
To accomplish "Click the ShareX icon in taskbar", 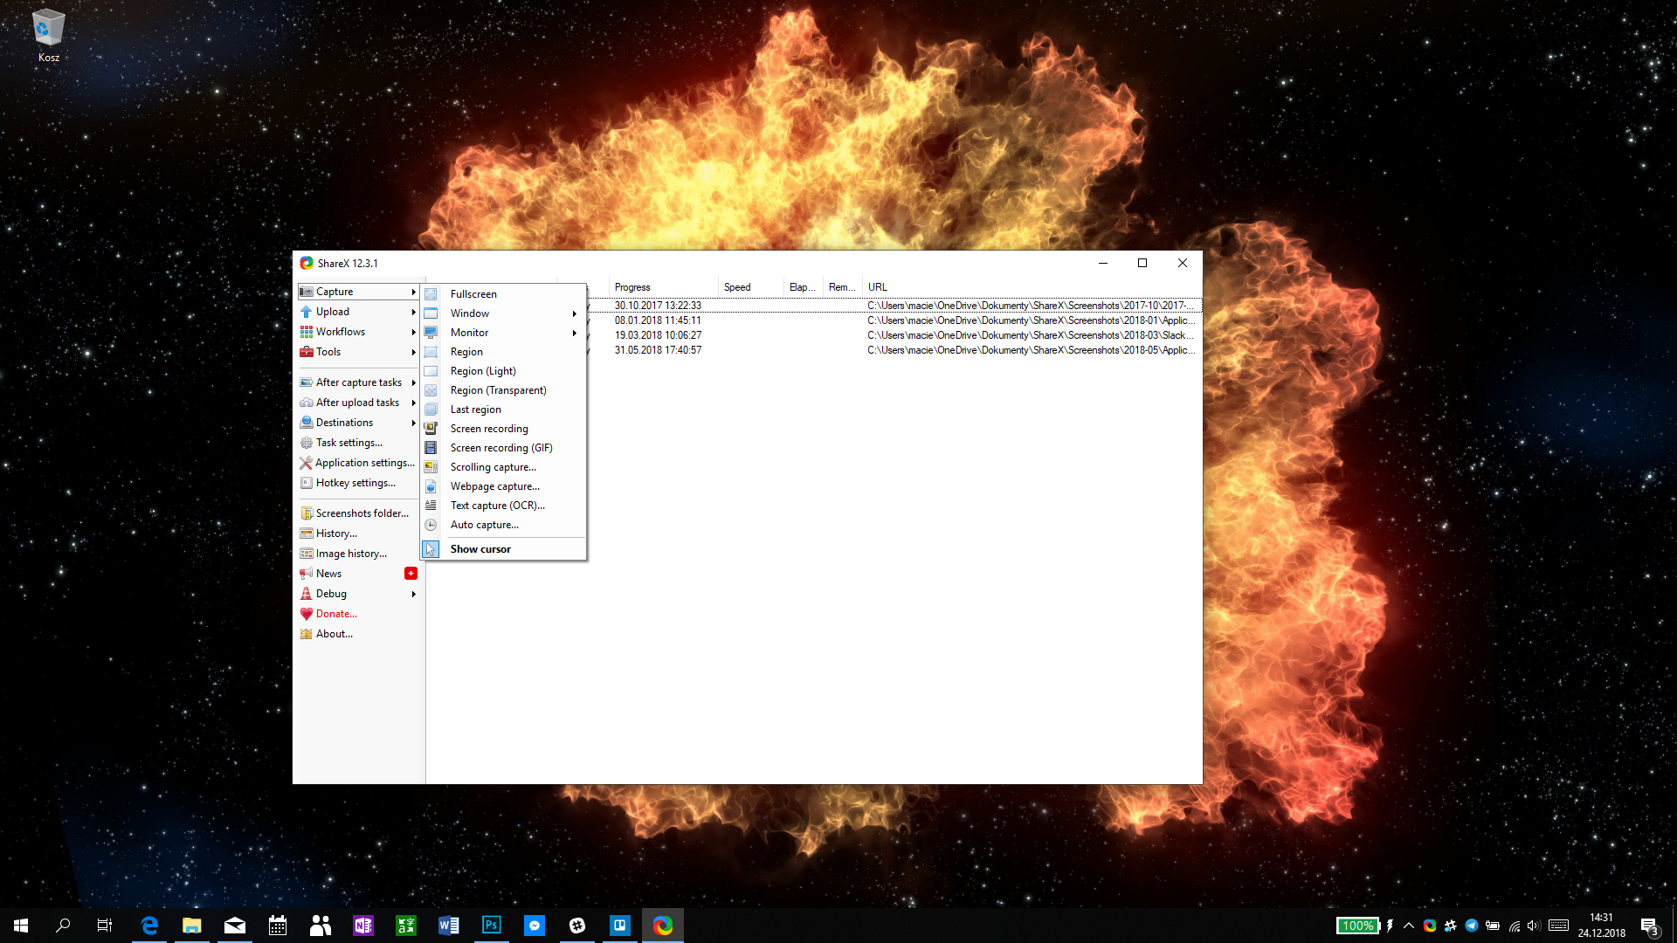I will pos(663,926).
